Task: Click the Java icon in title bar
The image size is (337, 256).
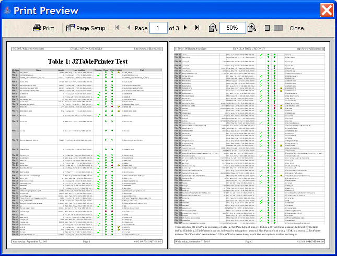Action: [x=7, y=10]
